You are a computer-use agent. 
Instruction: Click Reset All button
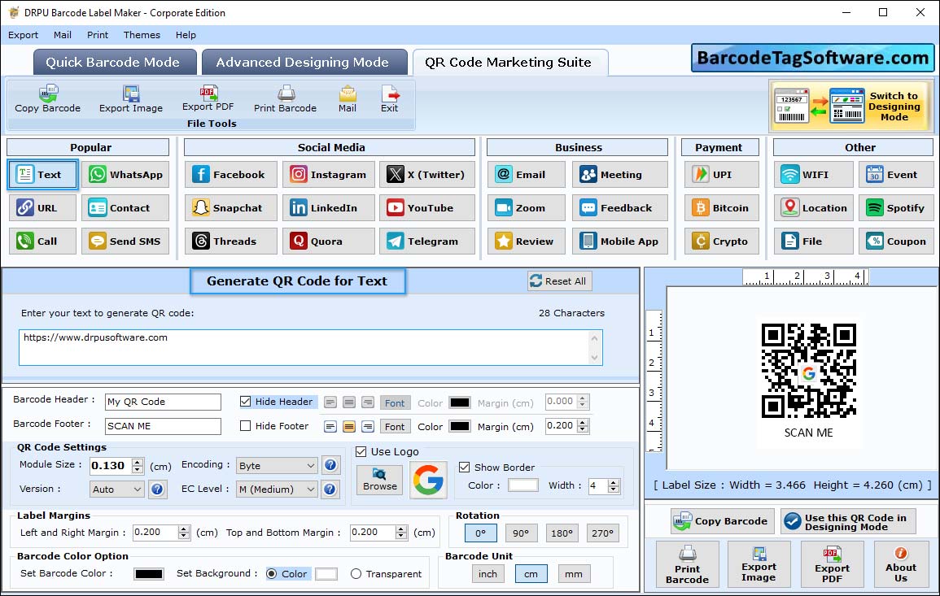tap(559, 281)
